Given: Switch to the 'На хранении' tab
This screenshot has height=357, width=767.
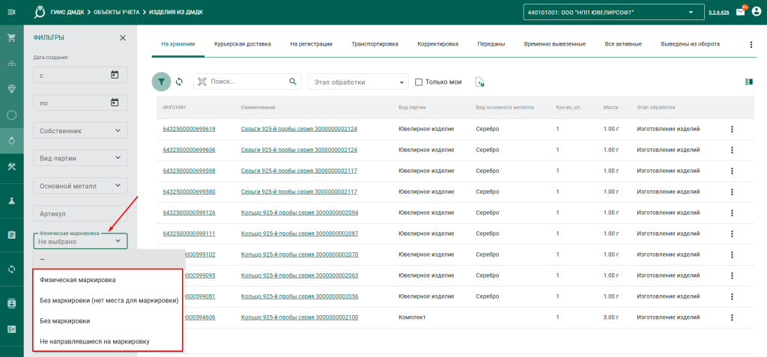Looking at the screenshot, I should point(178,44).
